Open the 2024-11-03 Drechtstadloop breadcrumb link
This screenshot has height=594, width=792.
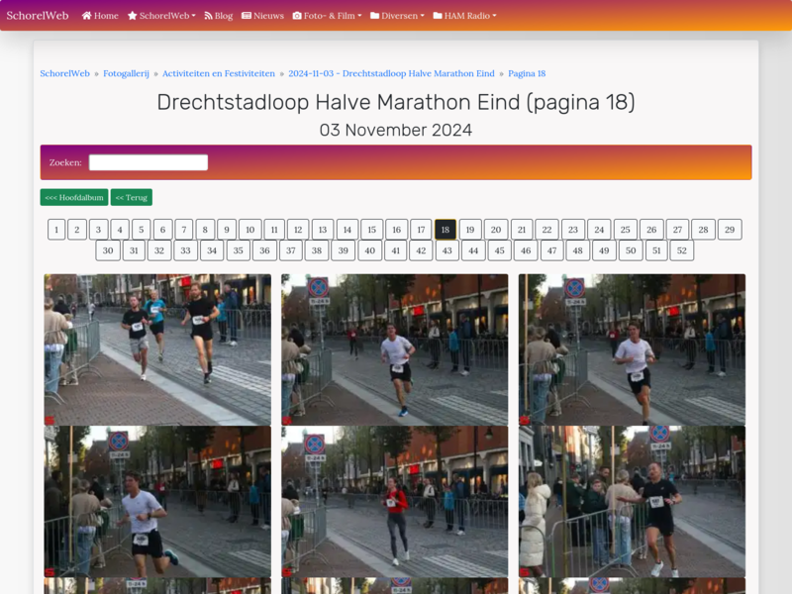pyautogui.click(x=391, y=73)
